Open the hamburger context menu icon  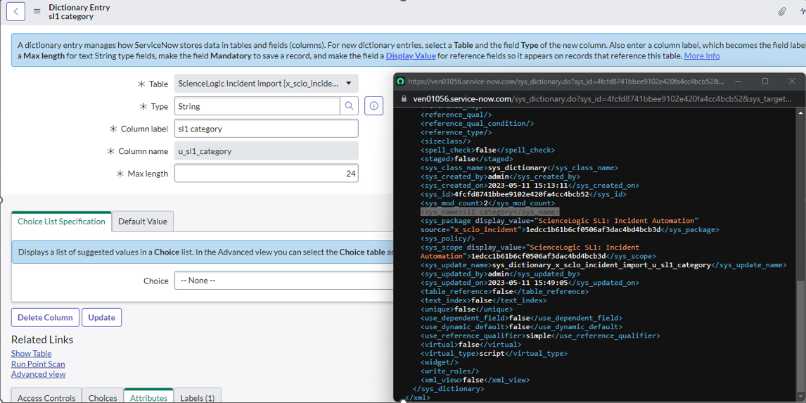(x=37, y=11)
